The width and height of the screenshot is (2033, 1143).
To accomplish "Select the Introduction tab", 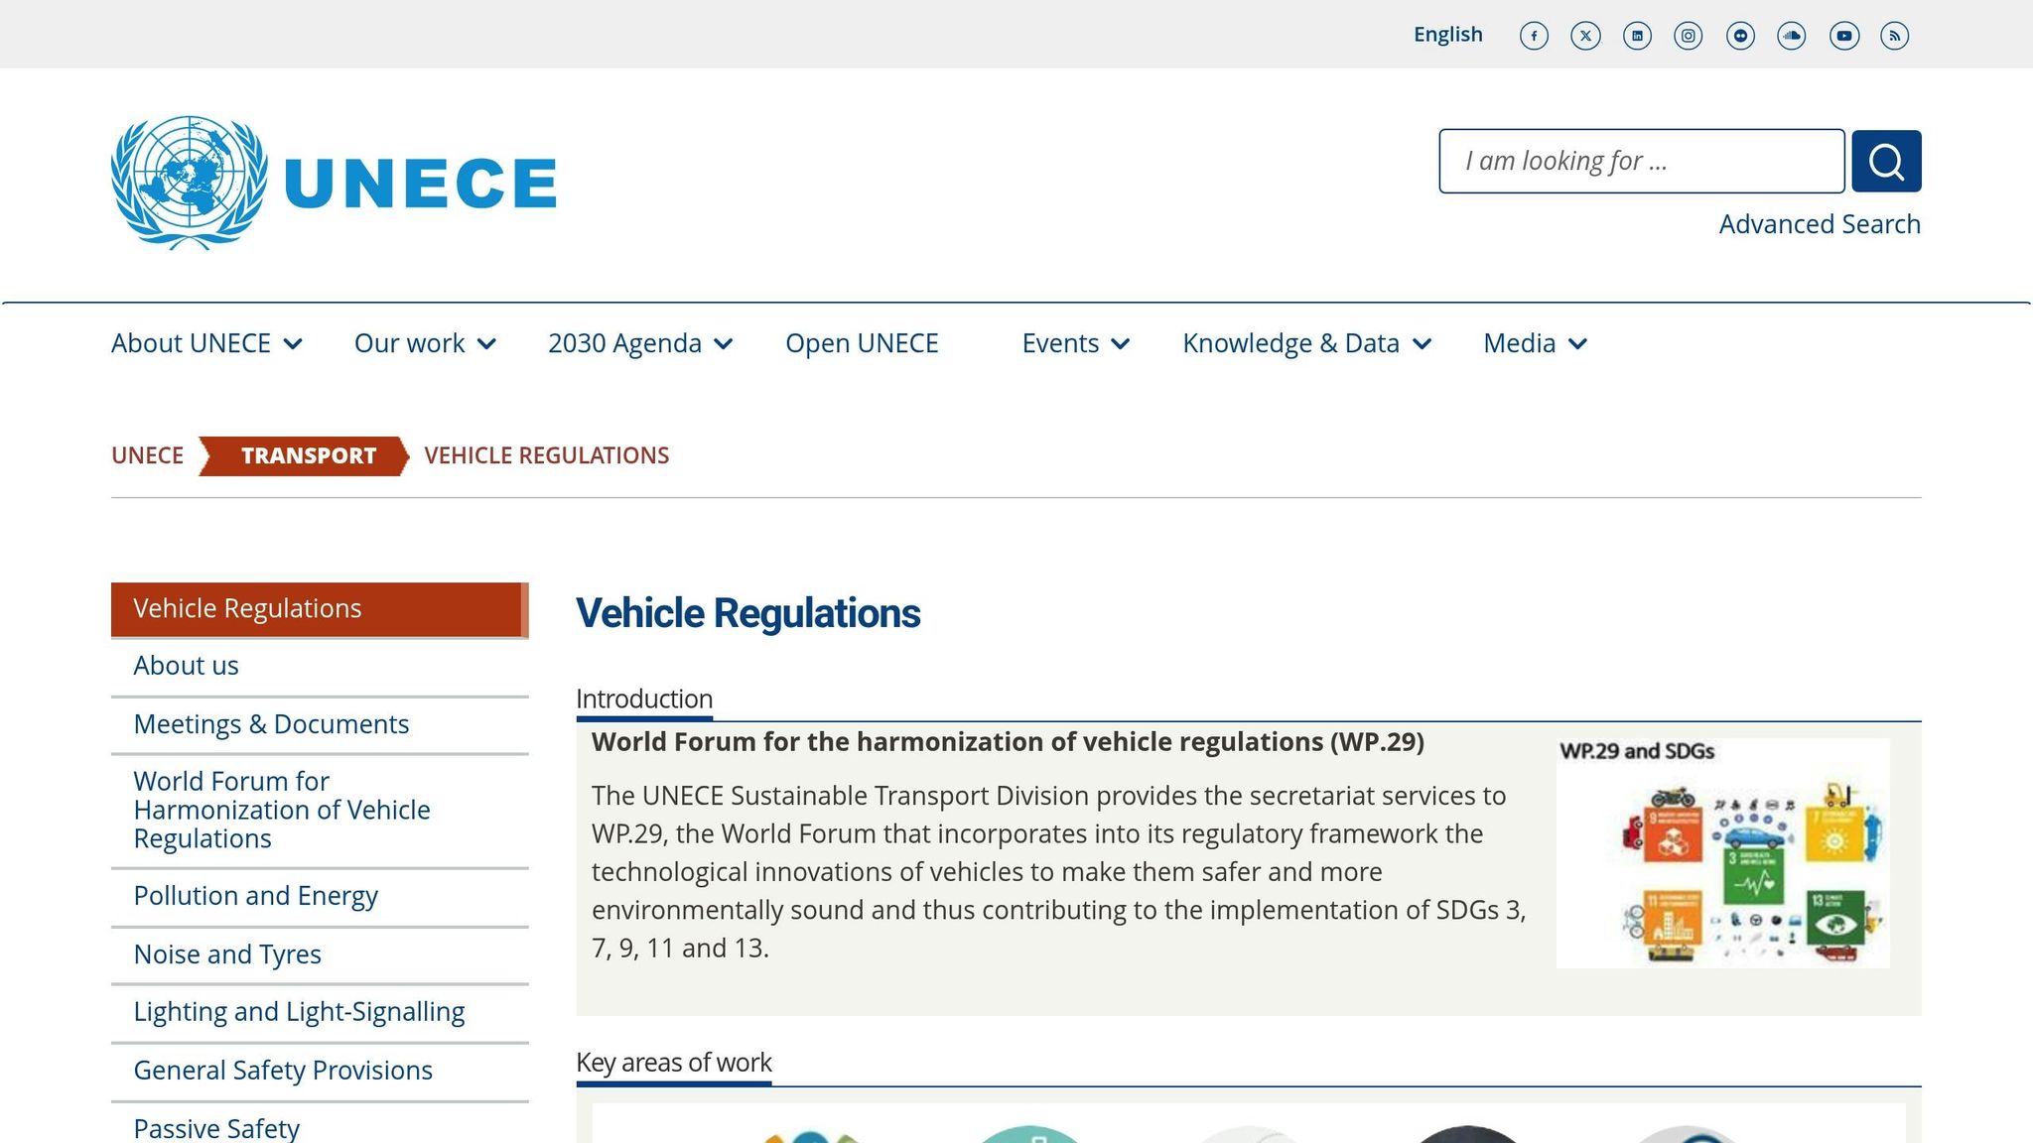I will point(644,699).
